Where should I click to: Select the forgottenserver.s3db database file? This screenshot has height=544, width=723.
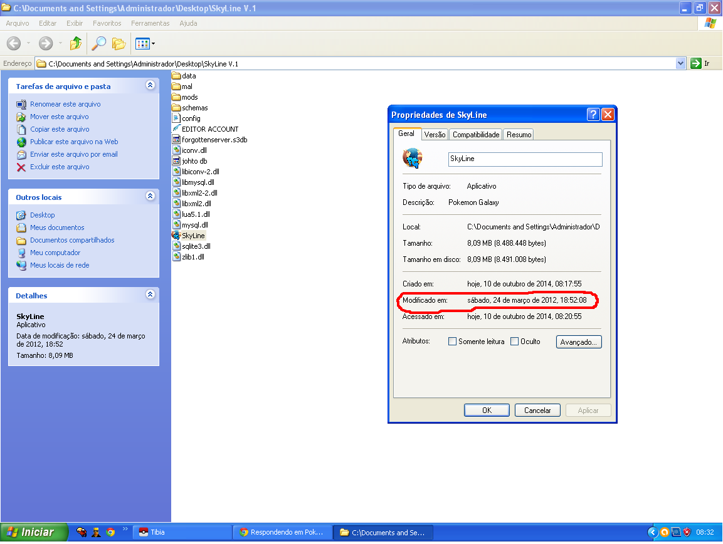click(x=214, y=140)
